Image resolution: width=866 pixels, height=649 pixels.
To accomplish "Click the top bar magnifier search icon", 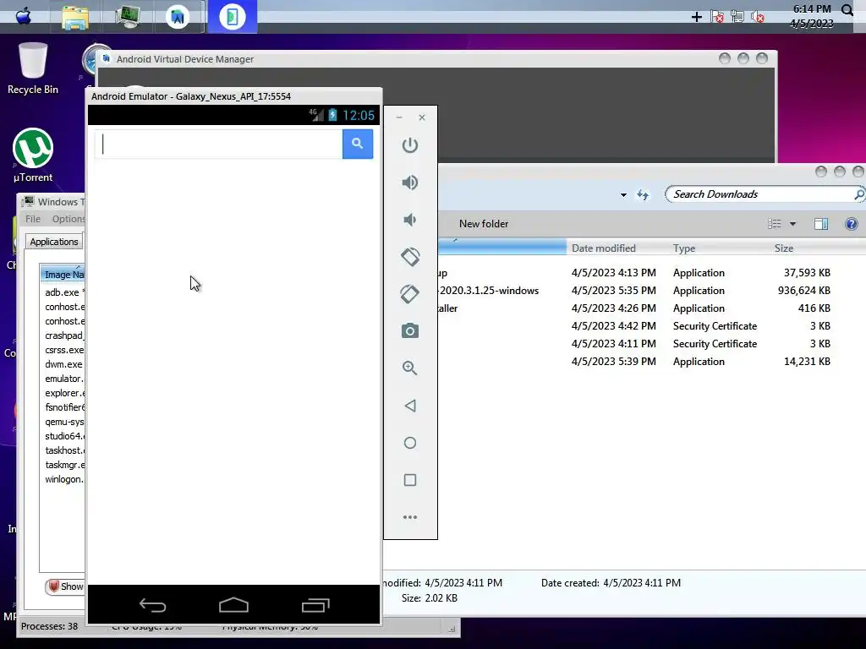I will click(847, 10).
